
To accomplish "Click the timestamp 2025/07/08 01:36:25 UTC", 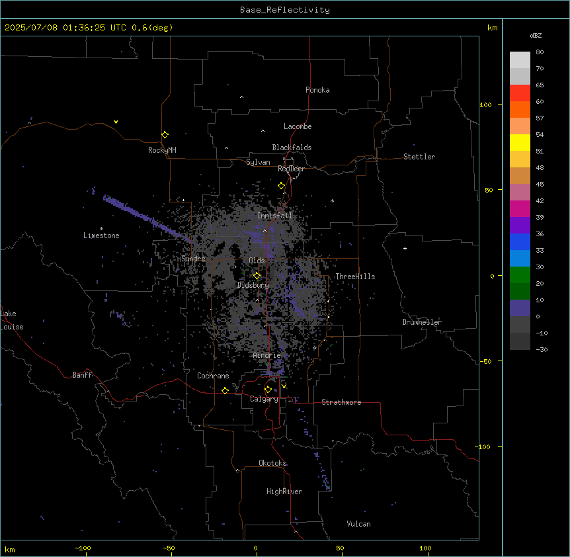I will click(65, 28).
